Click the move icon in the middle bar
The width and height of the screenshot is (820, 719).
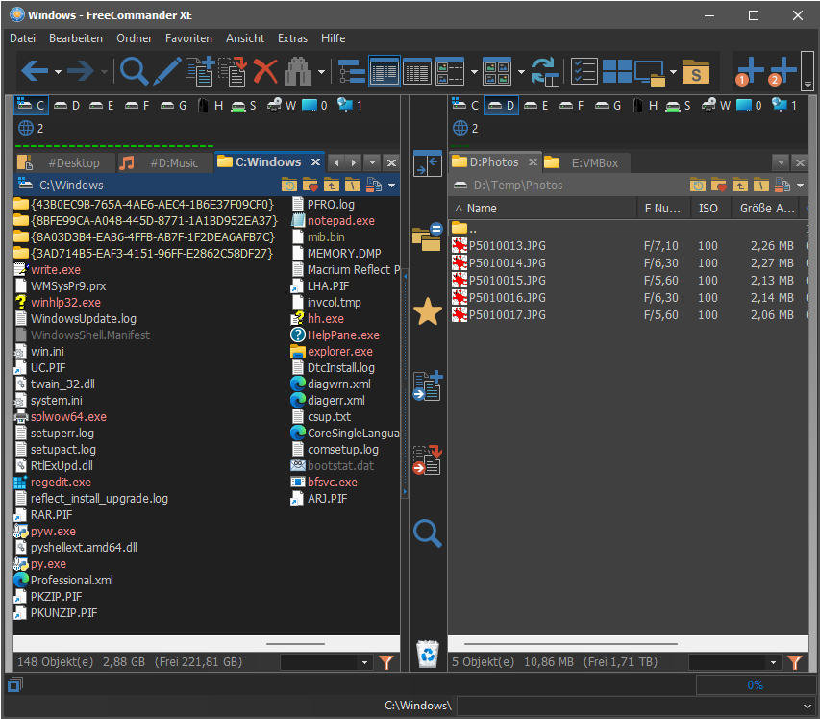(x=427, y=460)
